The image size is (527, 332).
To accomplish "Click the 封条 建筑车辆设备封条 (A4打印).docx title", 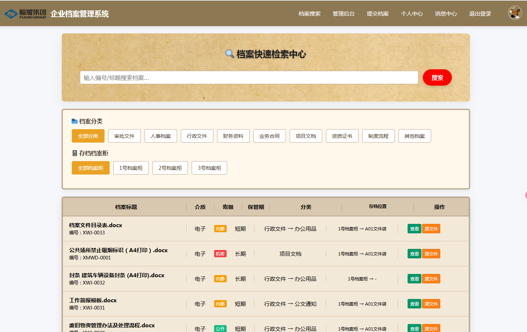I will (x=117, y=275).
